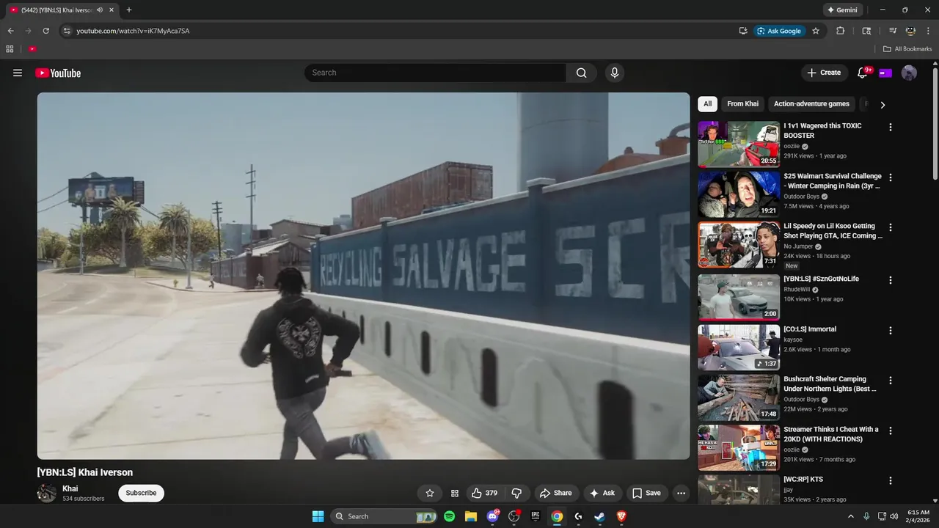Show hidden system tray icons chevron

pyautogui.click(x=851, y=516)
